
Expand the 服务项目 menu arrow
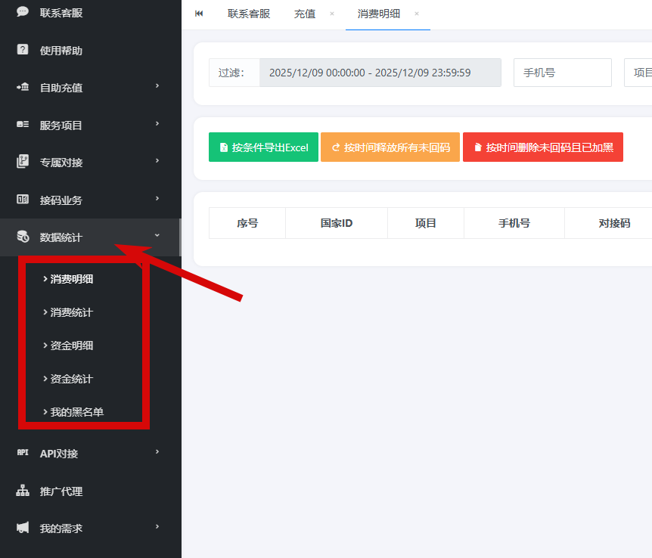157,123
